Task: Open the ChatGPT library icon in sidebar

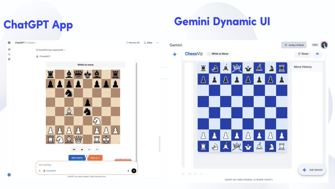Action: pyautogui.click(x=9, y=59)
